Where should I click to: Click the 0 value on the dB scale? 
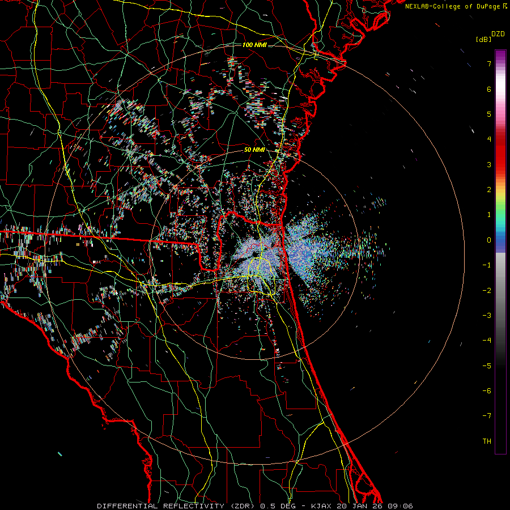tap(489, 240)
